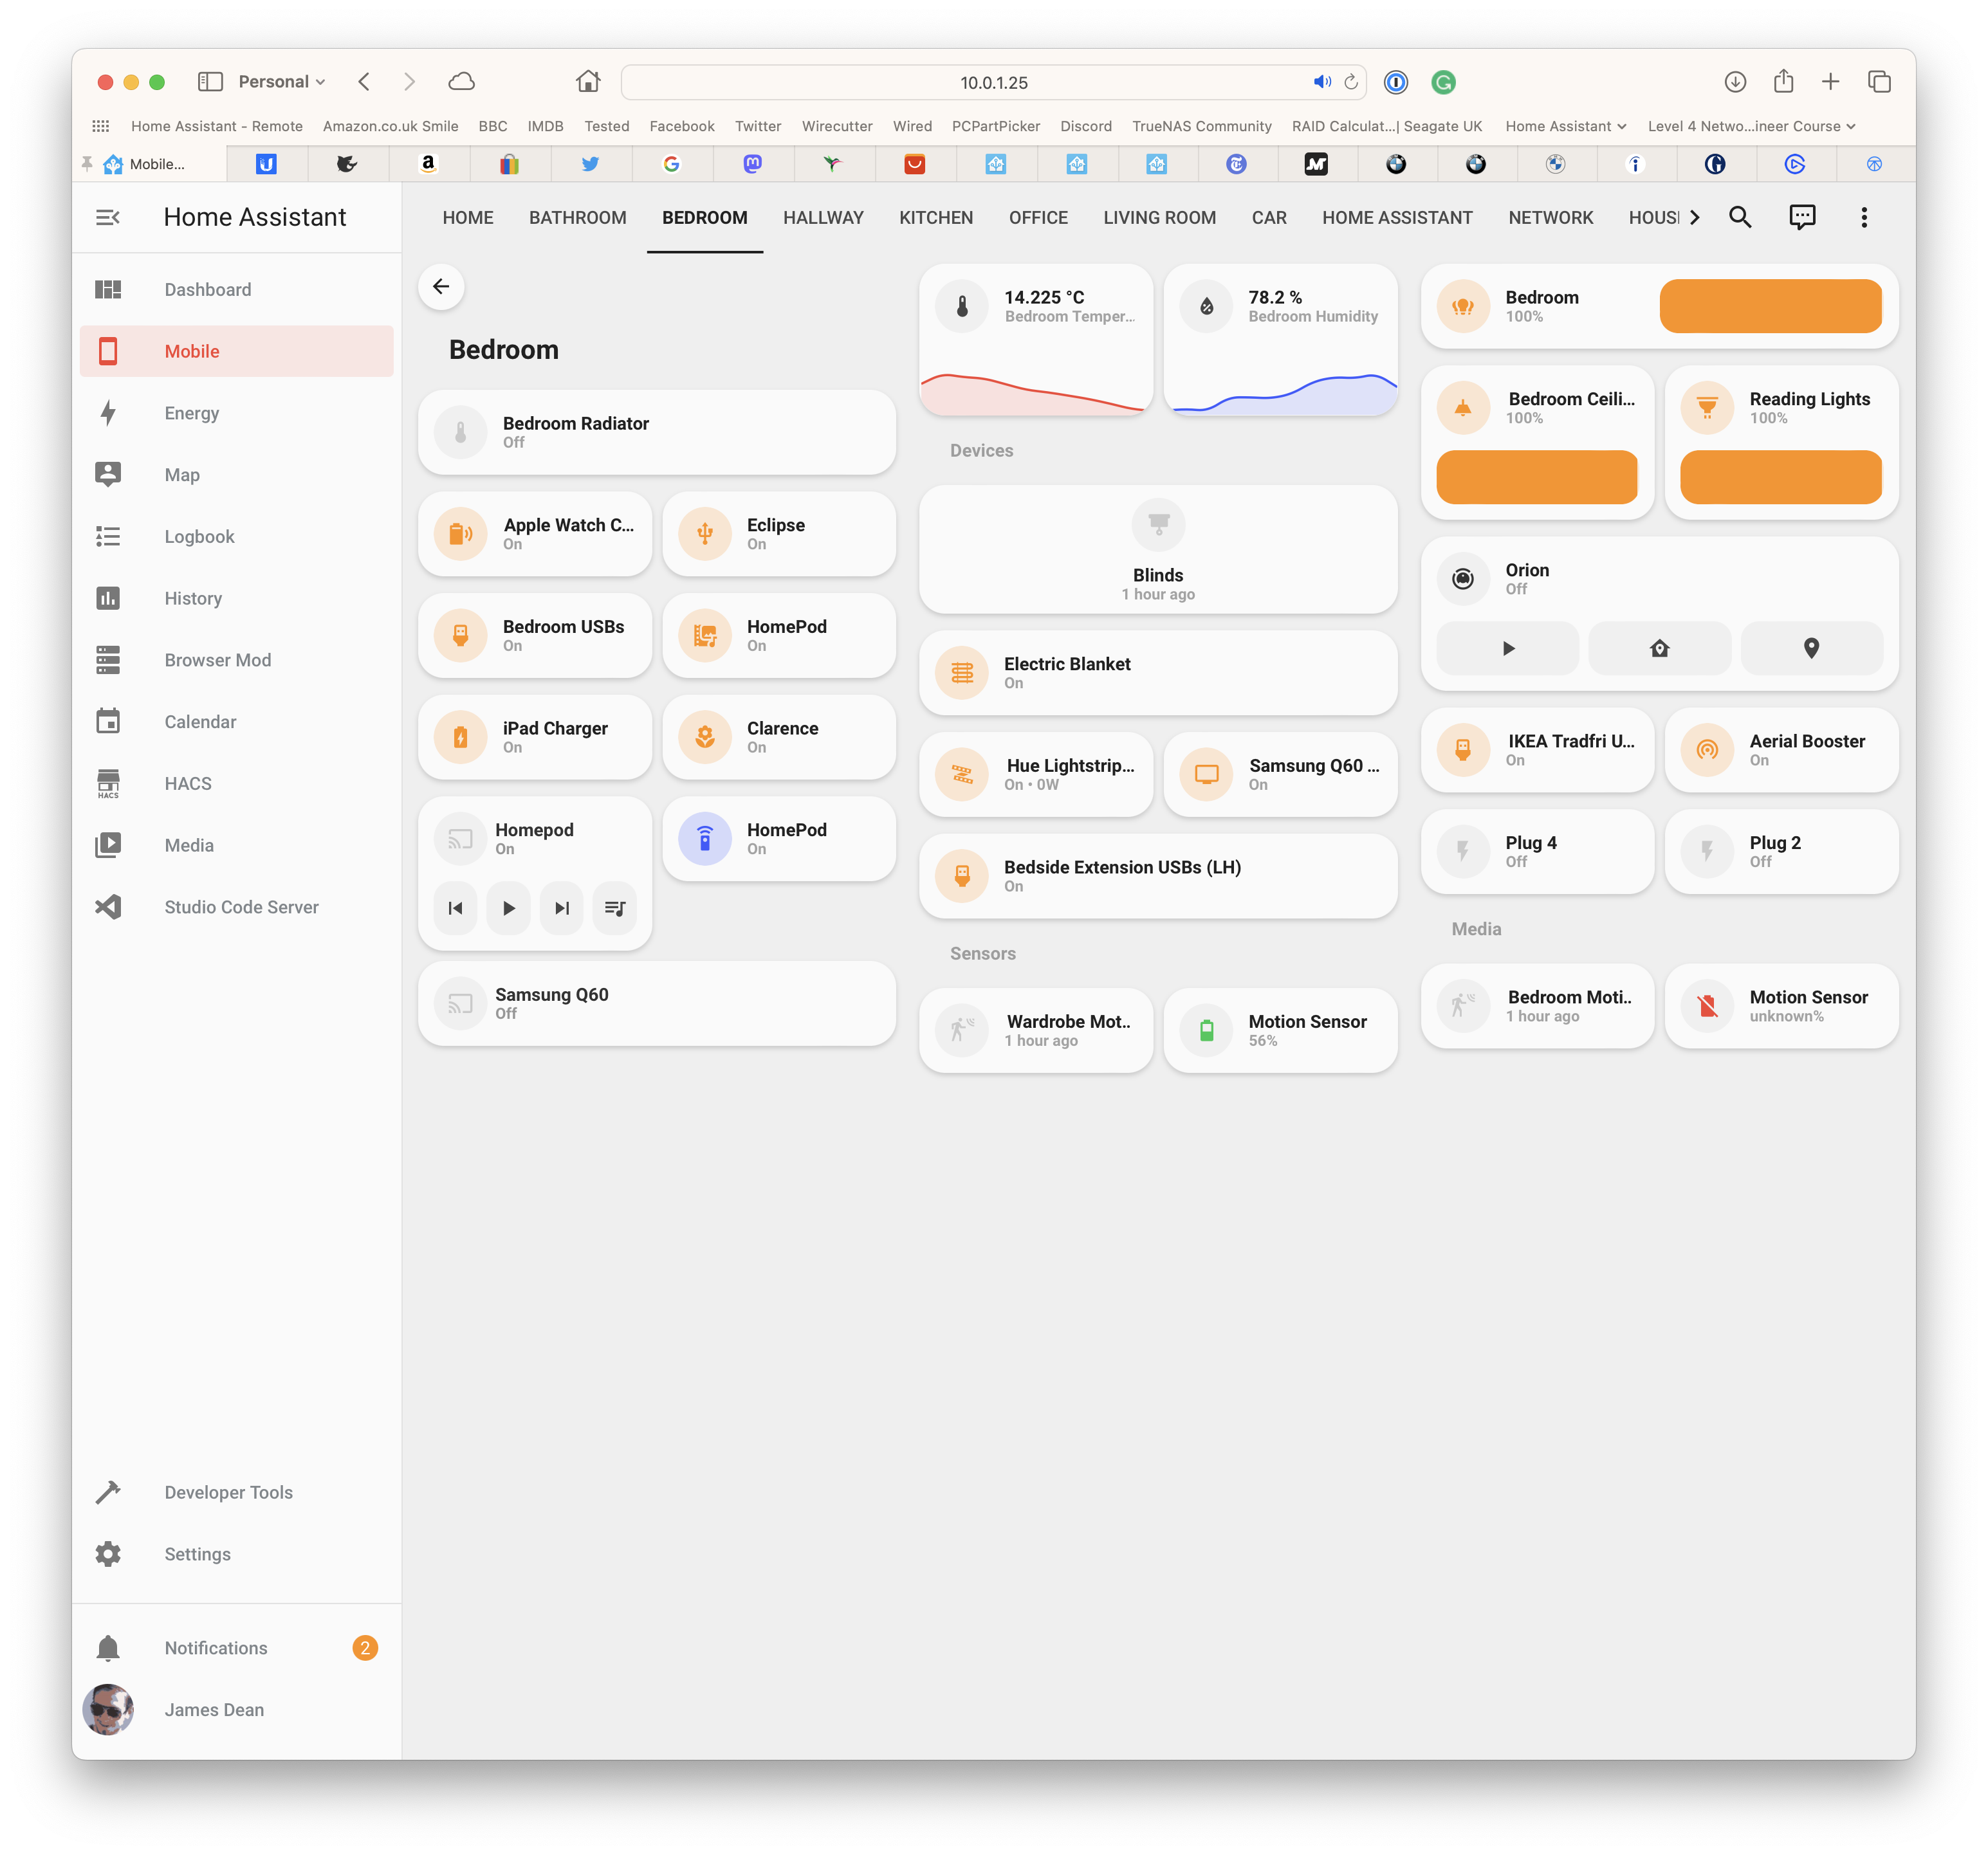Image resolution: width=1988 pixels, height=1855 pixels.
Task: Toggle Plug 2 switch
Action: 1781,852
